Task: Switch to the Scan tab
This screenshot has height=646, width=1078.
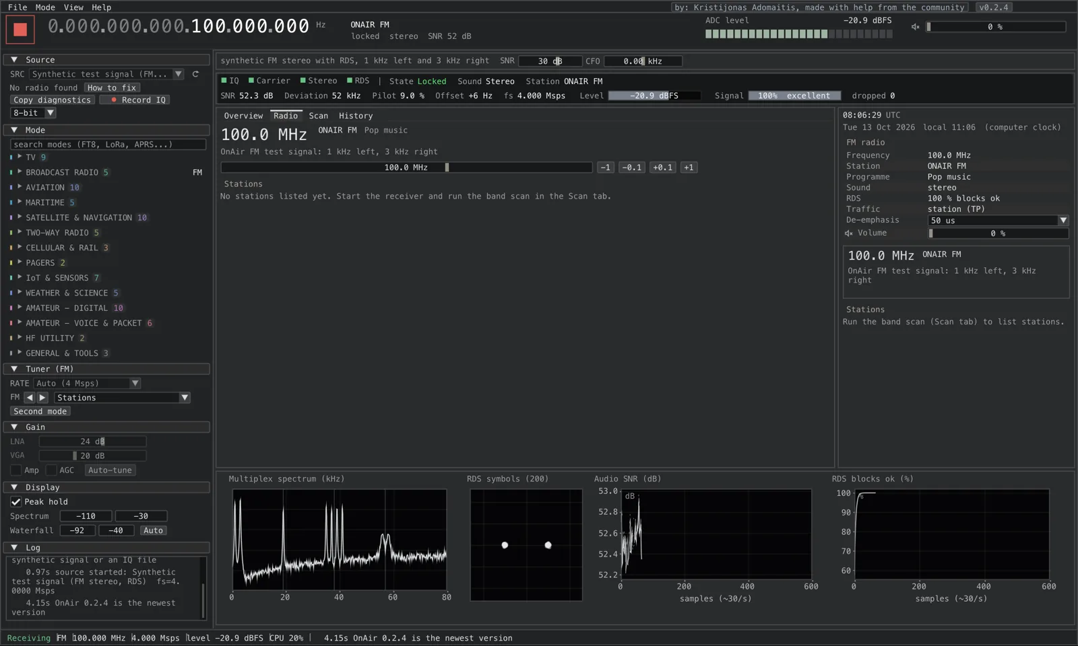Action: [319, 116]
